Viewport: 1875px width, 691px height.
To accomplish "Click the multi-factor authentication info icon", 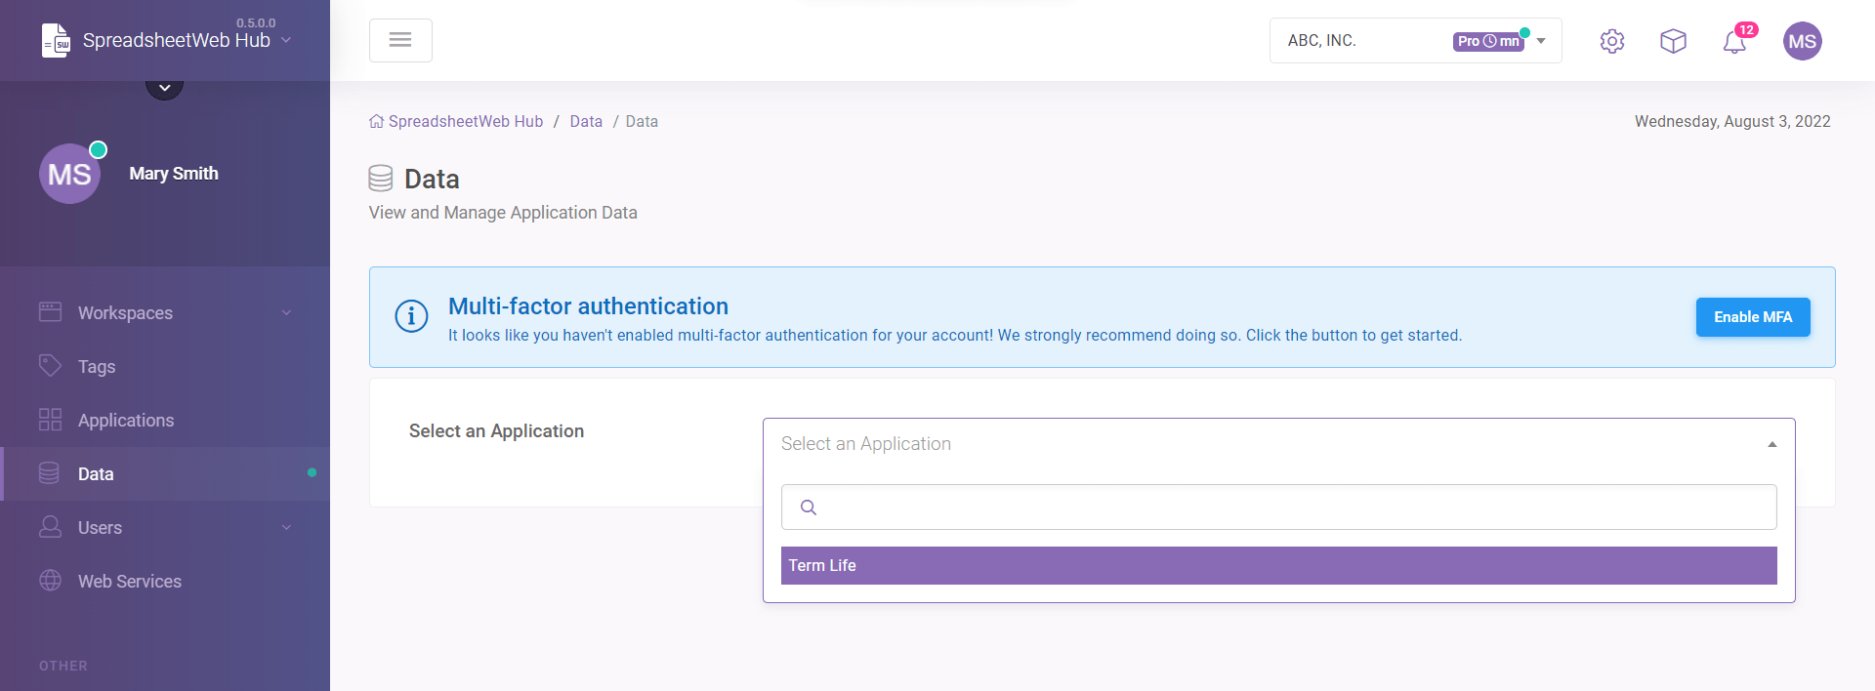I will point(411,316).
